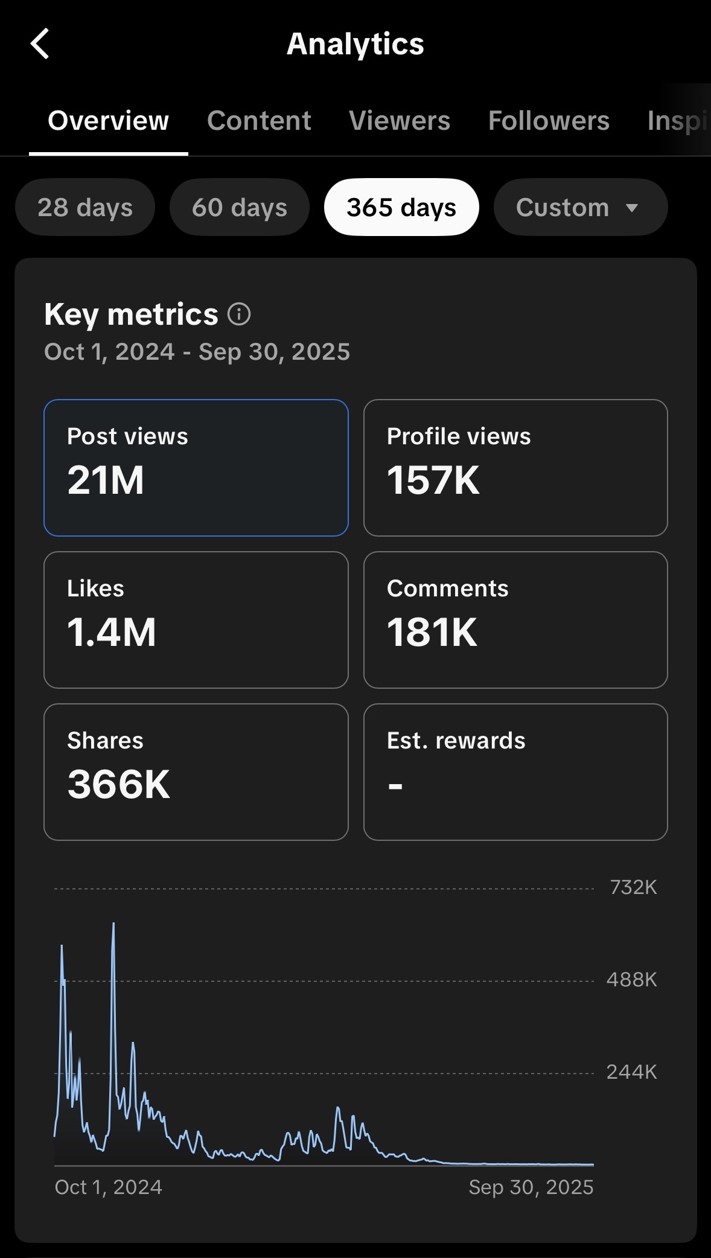The height and width of the screenshot is (1258, 711).
Task: Click the Key metrics heading text
Action: coord(131,314)
